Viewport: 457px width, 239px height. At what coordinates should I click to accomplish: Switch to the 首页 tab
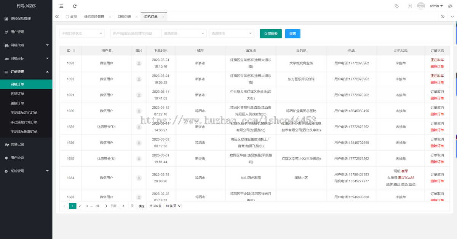(x=71, y=17)
